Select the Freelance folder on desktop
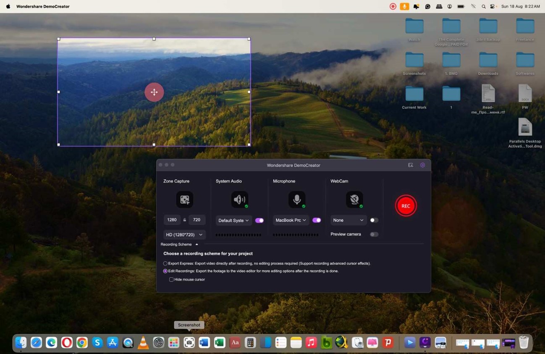The height and width of the screenshot is (354, 545). pos(525,30)
